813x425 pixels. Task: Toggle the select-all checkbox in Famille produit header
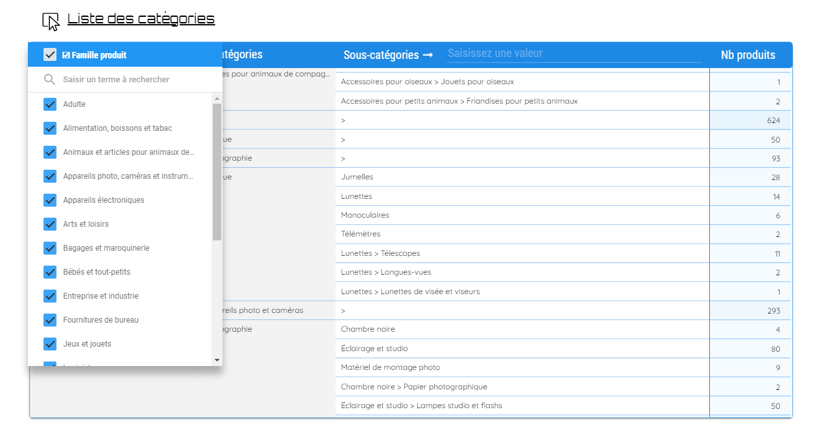click(x=50, y=54)
